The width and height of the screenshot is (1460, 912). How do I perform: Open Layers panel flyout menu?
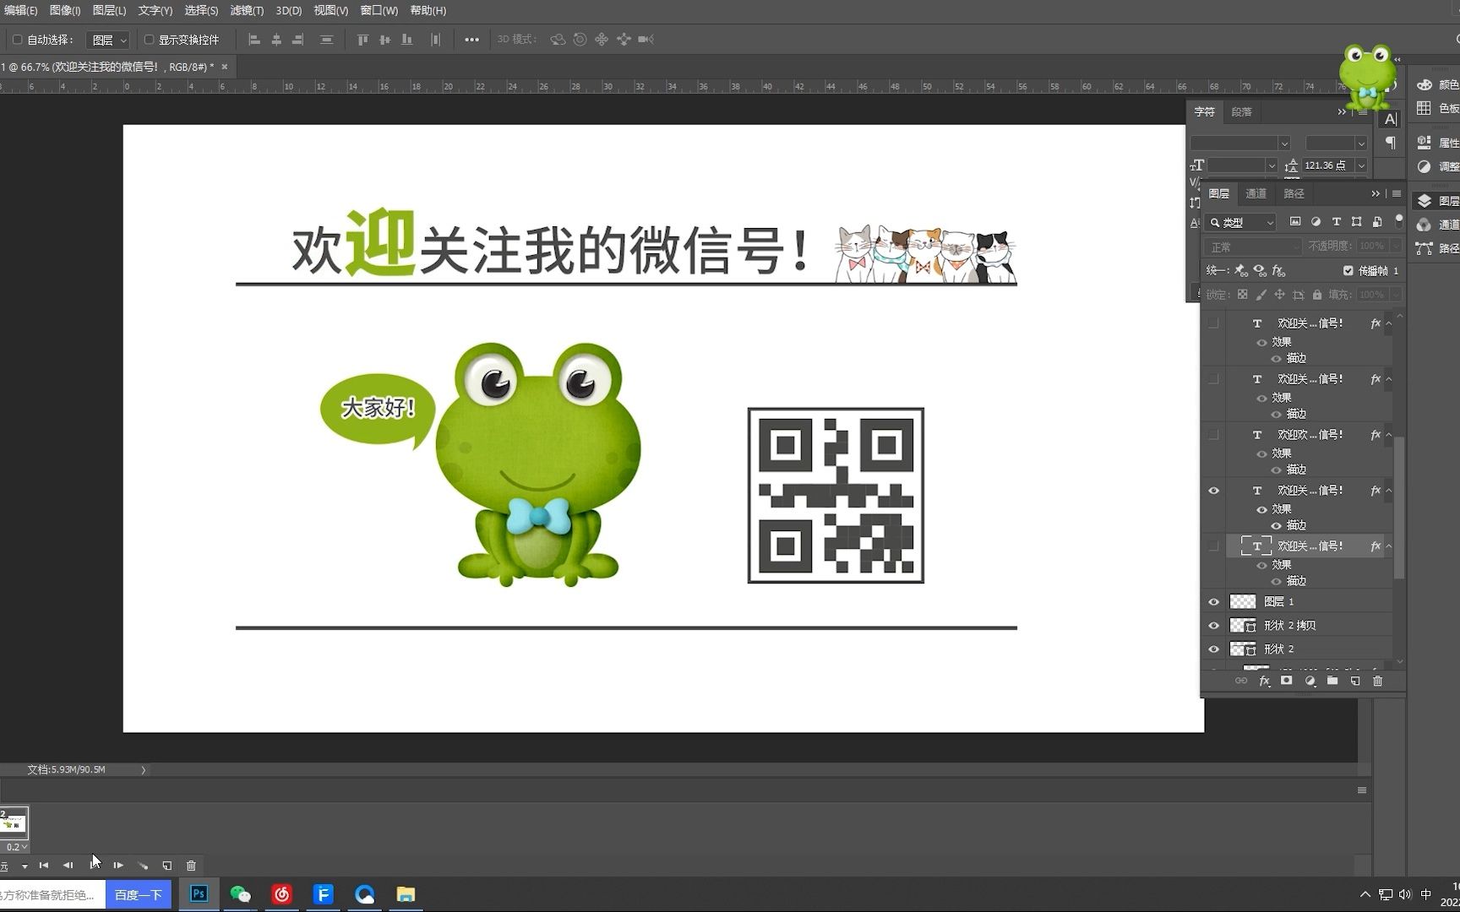[x=1397, y=193]
